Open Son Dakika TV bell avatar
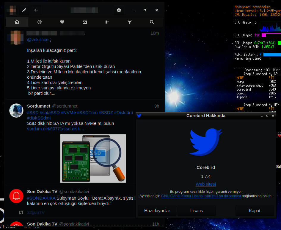Image resolution: width=281 pixels, height=230 pixels. [x=16, y=196]
